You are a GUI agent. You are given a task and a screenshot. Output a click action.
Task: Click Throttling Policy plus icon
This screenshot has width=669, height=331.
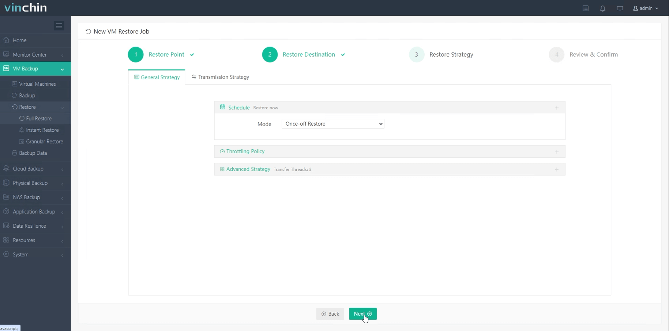tap(557, 151)
